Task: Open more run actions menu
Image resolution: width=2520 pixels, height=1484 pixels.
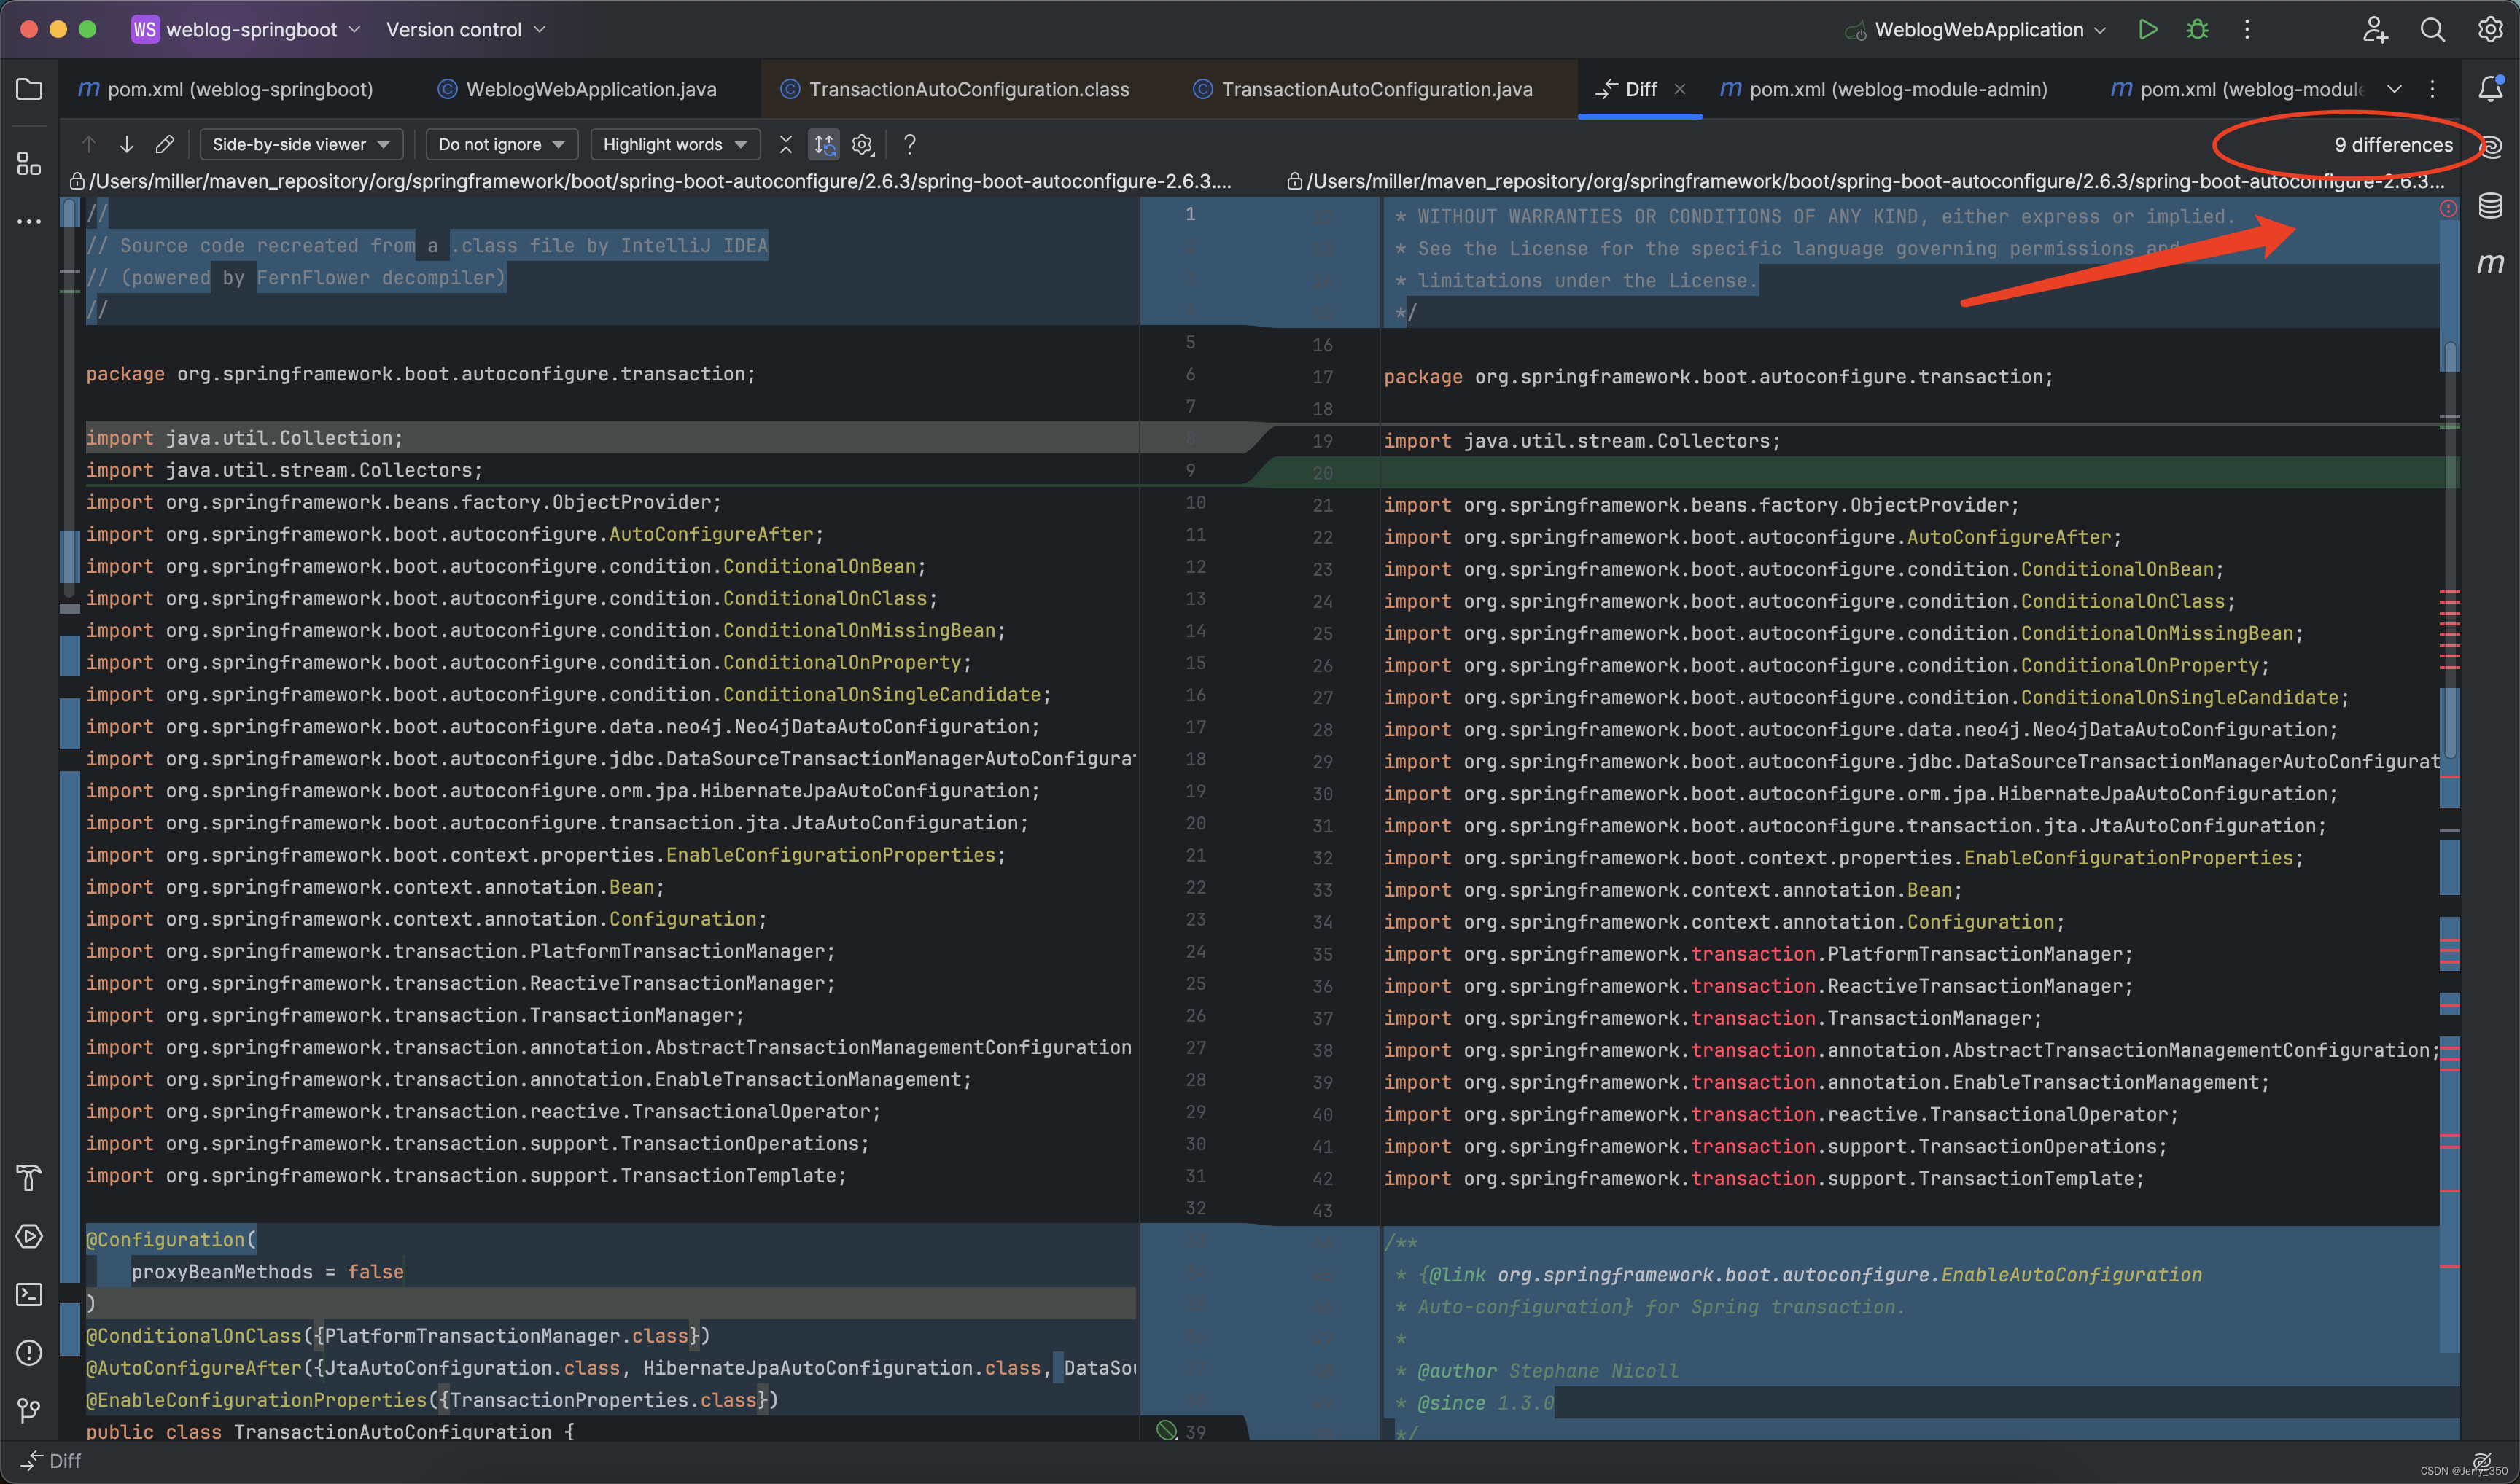Action: pyautogui.click(x=2247, y=29)
